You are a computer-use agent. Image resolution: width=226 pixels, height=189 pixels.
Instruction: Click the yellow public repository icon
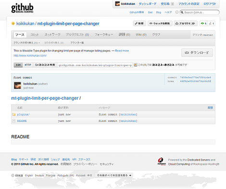(x=13, y=24)
